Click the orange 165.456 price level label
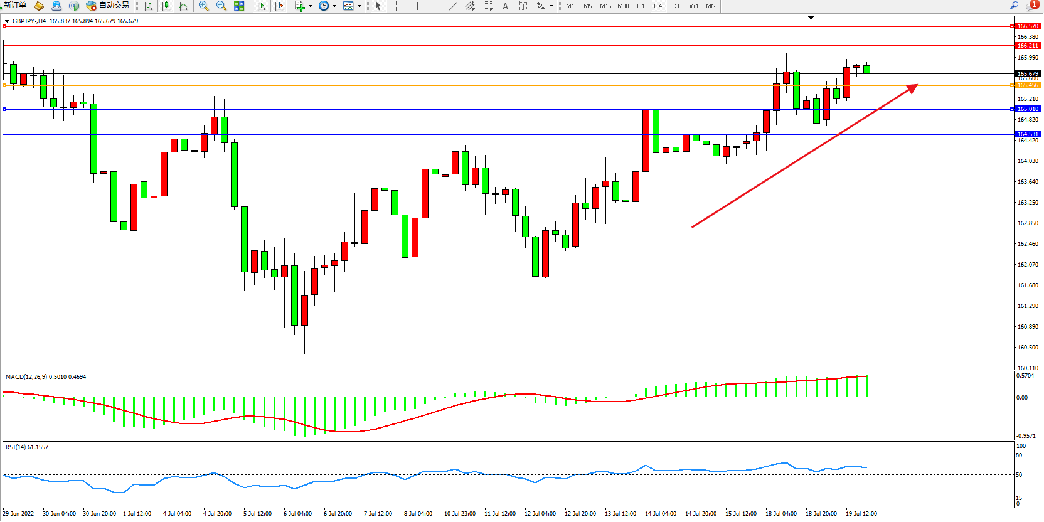 [x=1028, y=85]
